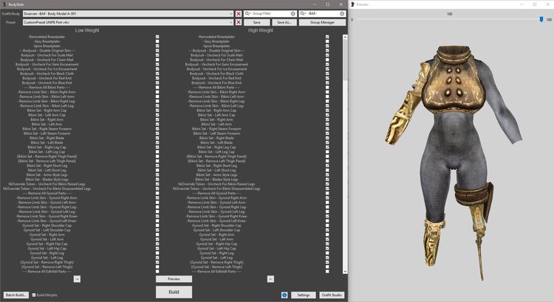The height and width of the screenshot is (302, 554).
Task: Open the Group Manager
Action: click(322, 22)
